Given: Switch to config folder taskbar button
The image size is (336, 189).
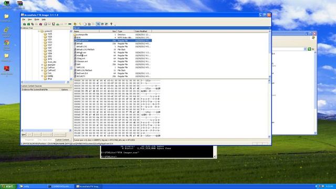Looking at the screenshot, I should click(32, 186).
